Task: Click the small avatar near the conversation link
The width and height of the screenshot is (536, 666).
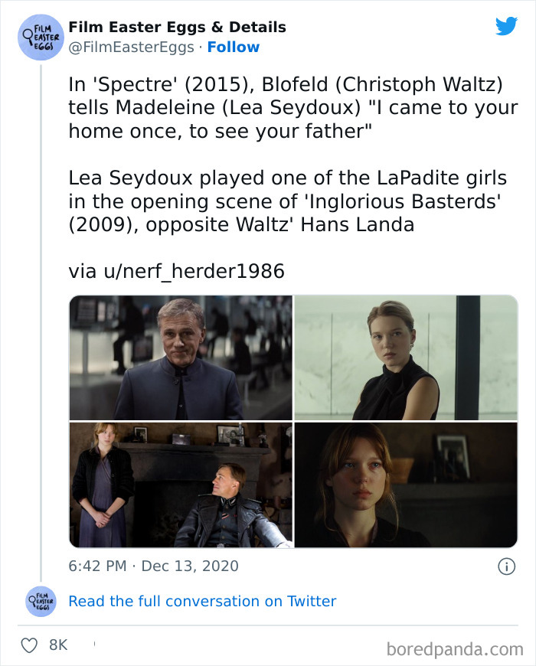Action: [x=40, y=602]
